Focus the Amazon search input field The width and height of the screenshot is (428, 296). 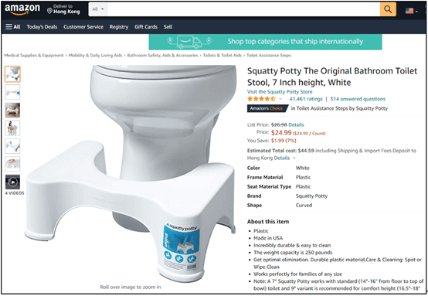[243, 9]
